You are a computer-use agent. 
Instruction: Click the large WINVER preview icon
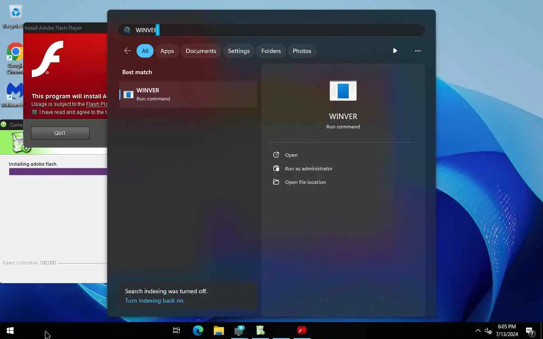343,91
